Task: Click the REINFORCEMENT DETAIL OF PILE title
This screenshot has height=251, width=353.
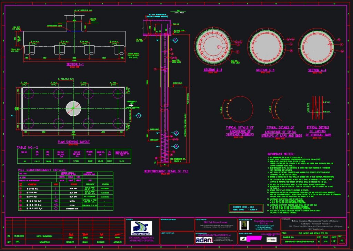Action: [x=166, y=171]
